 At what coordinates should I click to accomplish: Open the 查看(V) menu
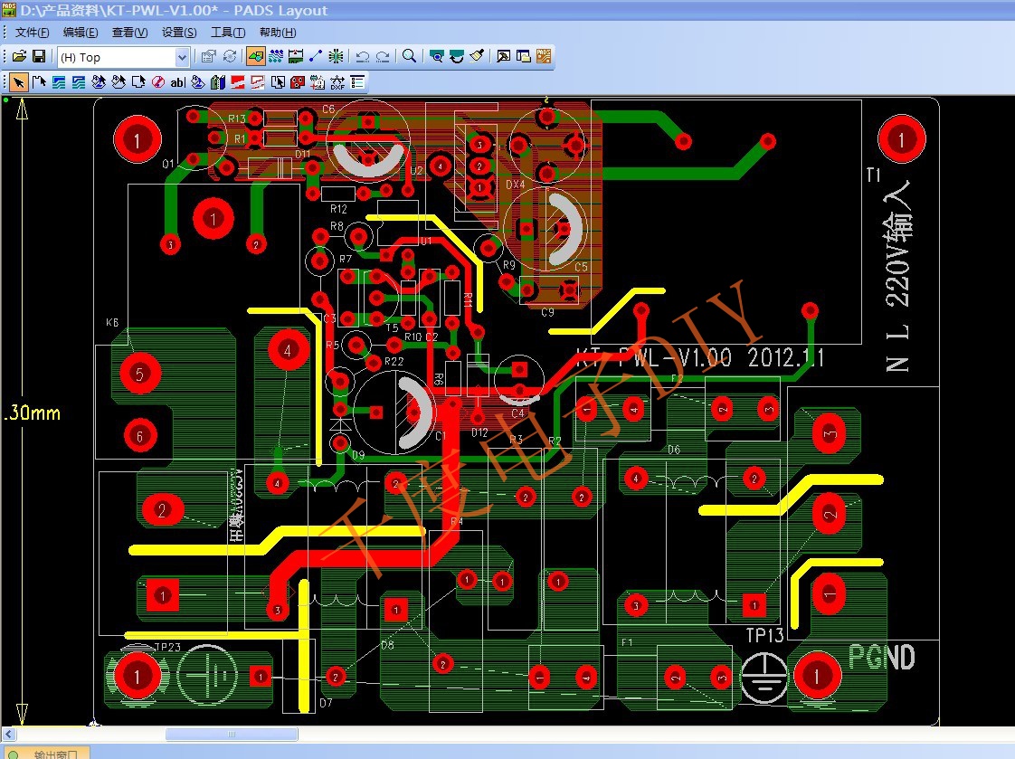[x=129, y=33]
